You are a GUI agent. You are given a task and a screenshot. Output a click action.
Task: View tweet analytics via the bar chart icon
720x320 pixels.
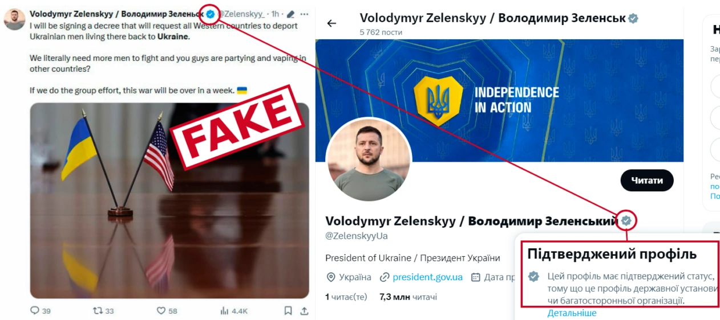[x=225, y=310]
